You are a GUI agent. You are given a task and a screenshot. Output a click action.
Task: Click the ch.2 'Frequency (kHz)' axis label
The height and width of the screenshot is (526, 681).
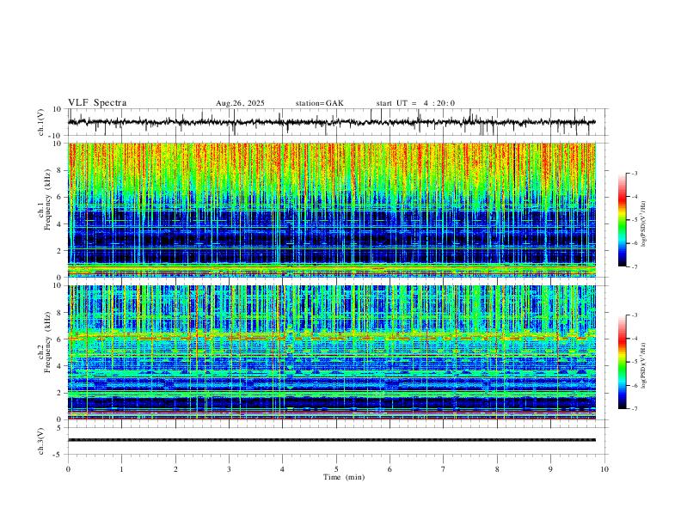(47, 342)
